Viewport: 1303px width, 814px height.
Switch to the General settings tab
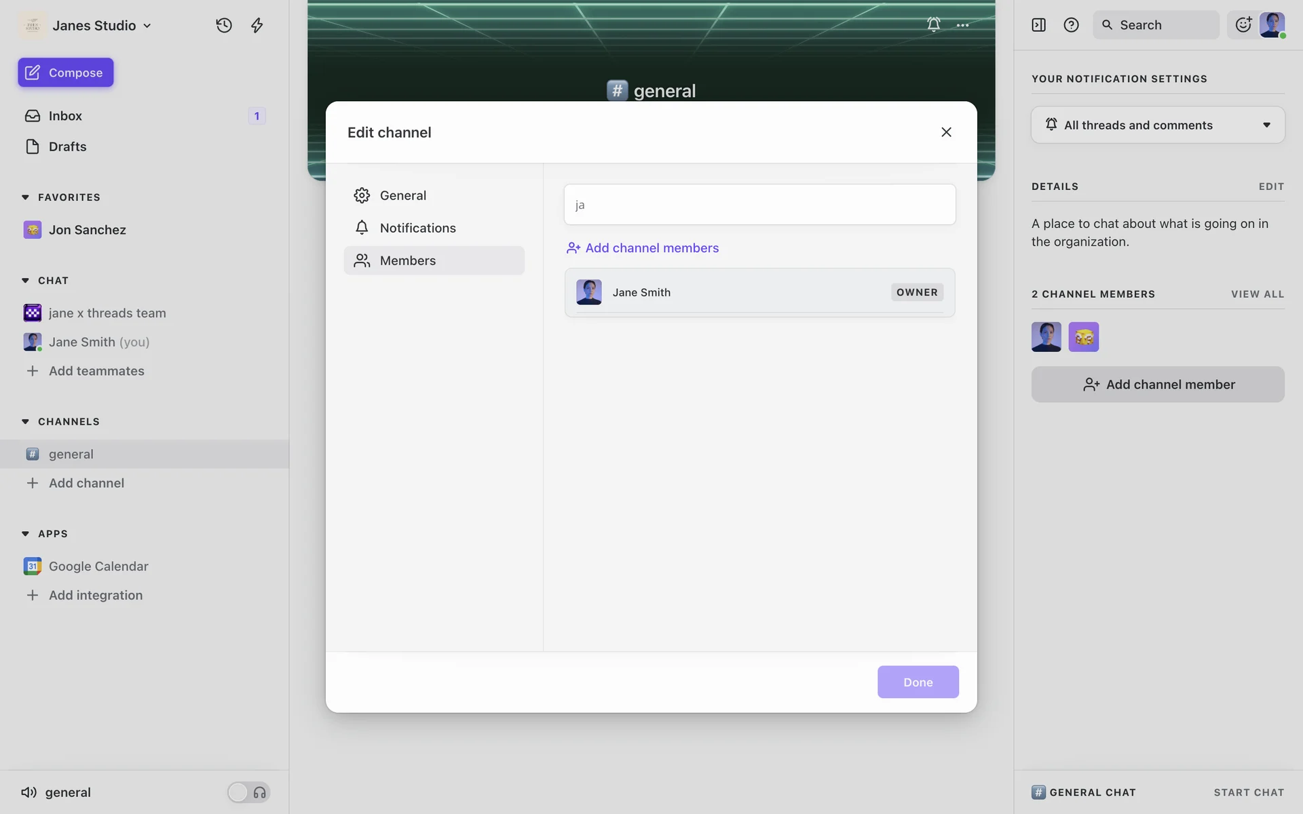(403, 195)
